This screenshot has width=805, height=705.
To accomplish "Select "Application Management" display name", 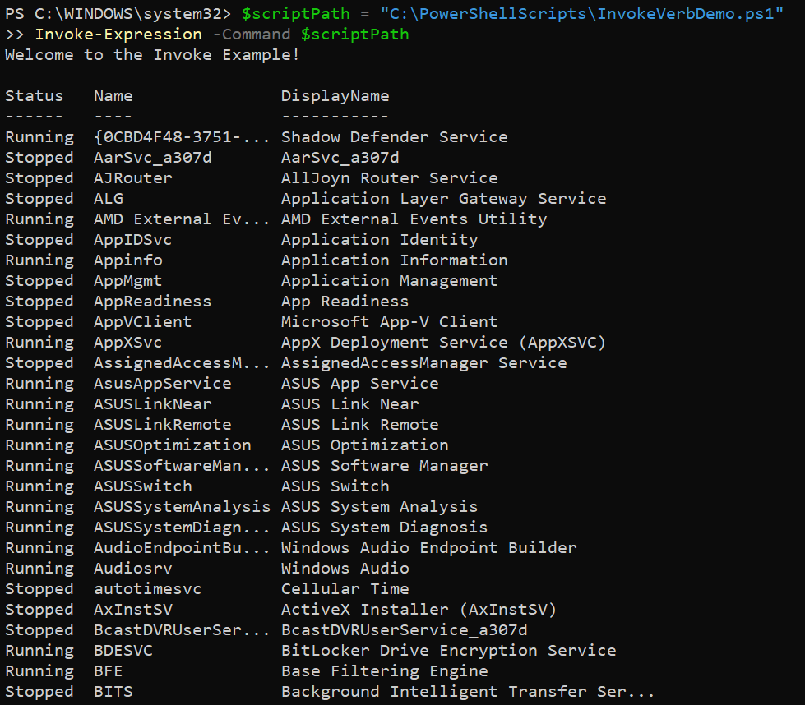I will [x=390, y=281].
